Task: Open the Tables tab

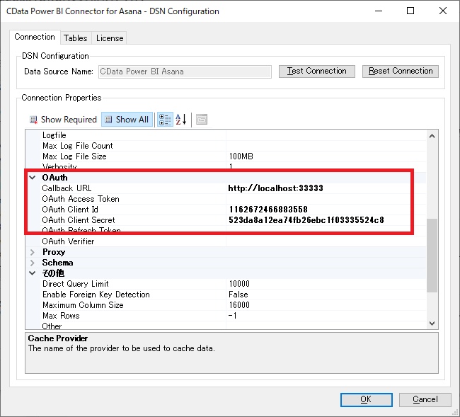Action: pos(76,38)
